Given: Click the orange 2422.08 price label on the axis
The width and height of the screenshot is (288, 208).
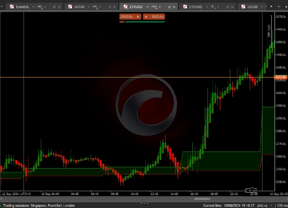Looking at the screenshot, I should click(x=280, y=77).
